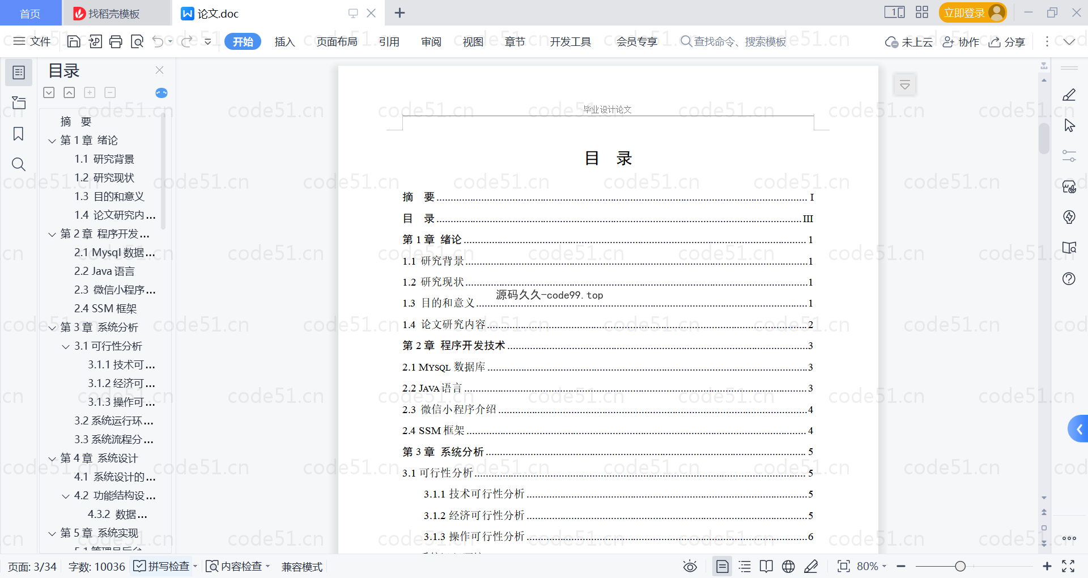Click the export to PDF icon
Image resolution: width=1088 pixels, height=578 pixels.
[95, 41]
